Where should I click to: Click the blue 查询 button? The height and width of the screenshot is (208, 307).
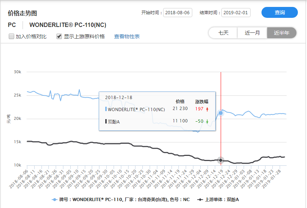click(279, 12)
